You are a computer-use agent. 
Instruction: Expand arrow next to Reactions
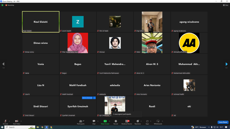point(141,121)
